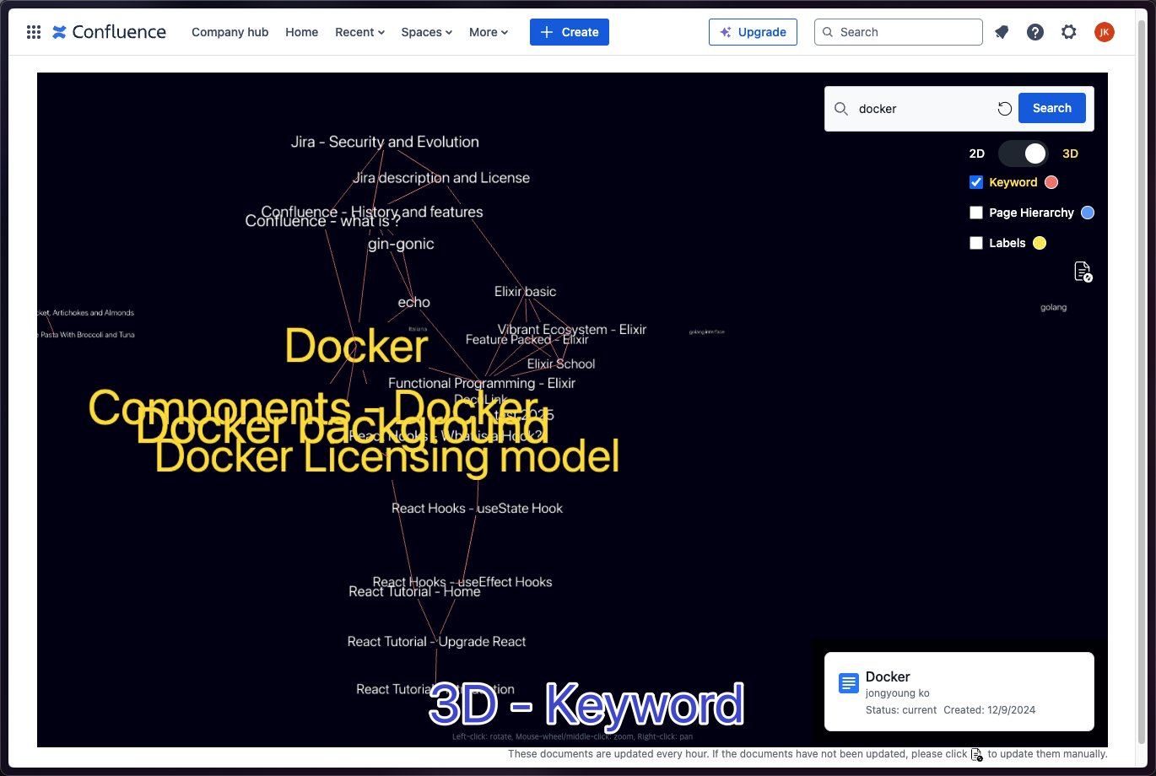Select the Vibrant Ecosystem - Elixir node
The image size is (1156, 776).
tap(572, 329)
